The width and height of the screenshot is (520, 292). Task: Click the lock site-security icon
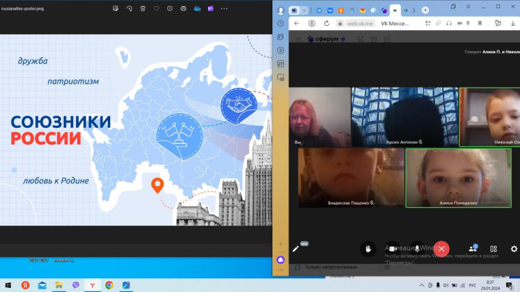(x=340, y=23)
